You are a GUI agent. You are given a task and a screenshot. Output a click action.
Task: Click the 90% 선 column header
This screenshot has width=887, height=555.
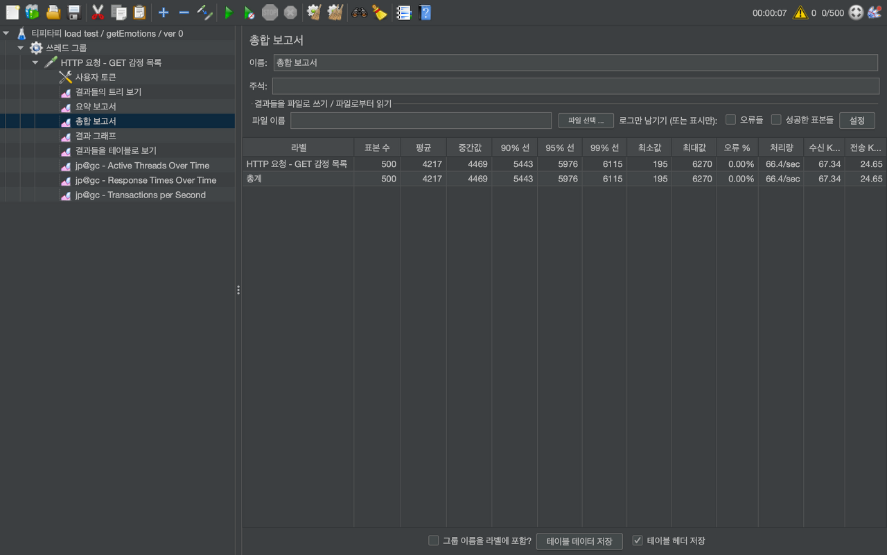tap(514, 148)
